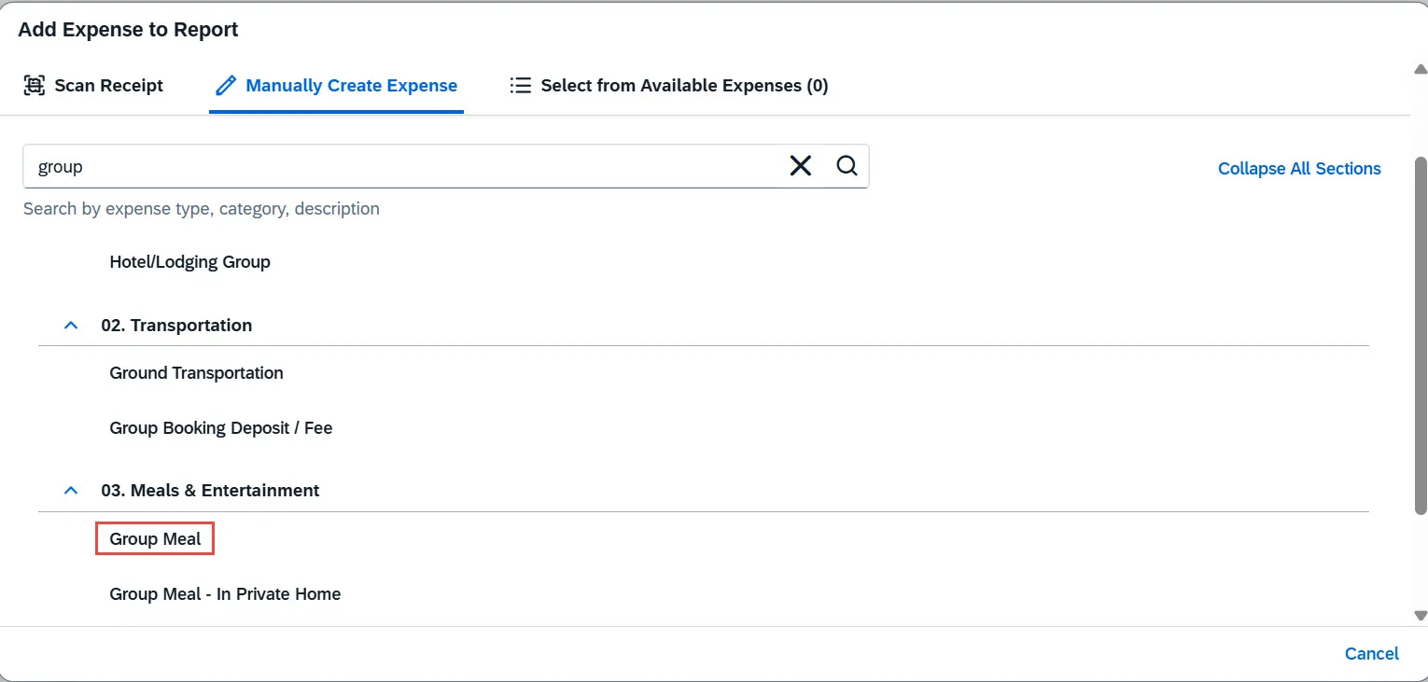Click the magnifying glass search icon
The height and width of the screenshot is (682, 1428).
click(847, 166)
